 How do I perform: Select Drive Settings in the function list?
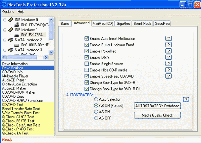[x=27, y=68]
